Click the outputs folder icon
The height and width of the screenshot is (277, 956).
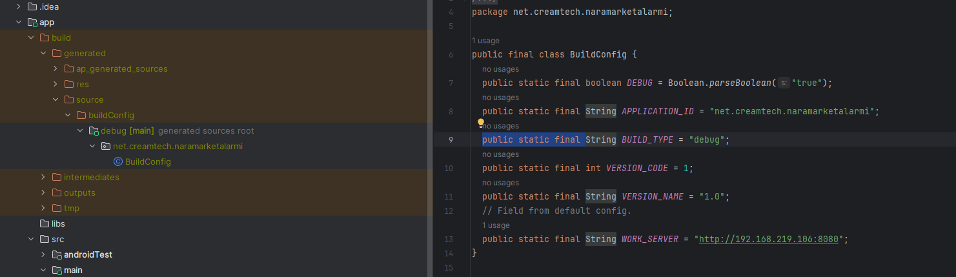pyautogui.click(x=57, y=192)
